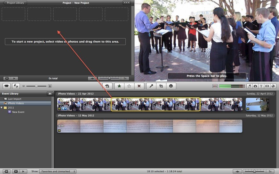
Task: Open the Photo browser camera icon
Action: 255,86
